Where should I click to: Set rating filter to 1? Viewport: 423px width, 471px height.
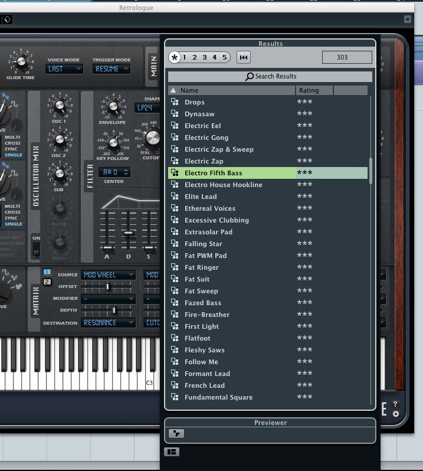point(184,57)
